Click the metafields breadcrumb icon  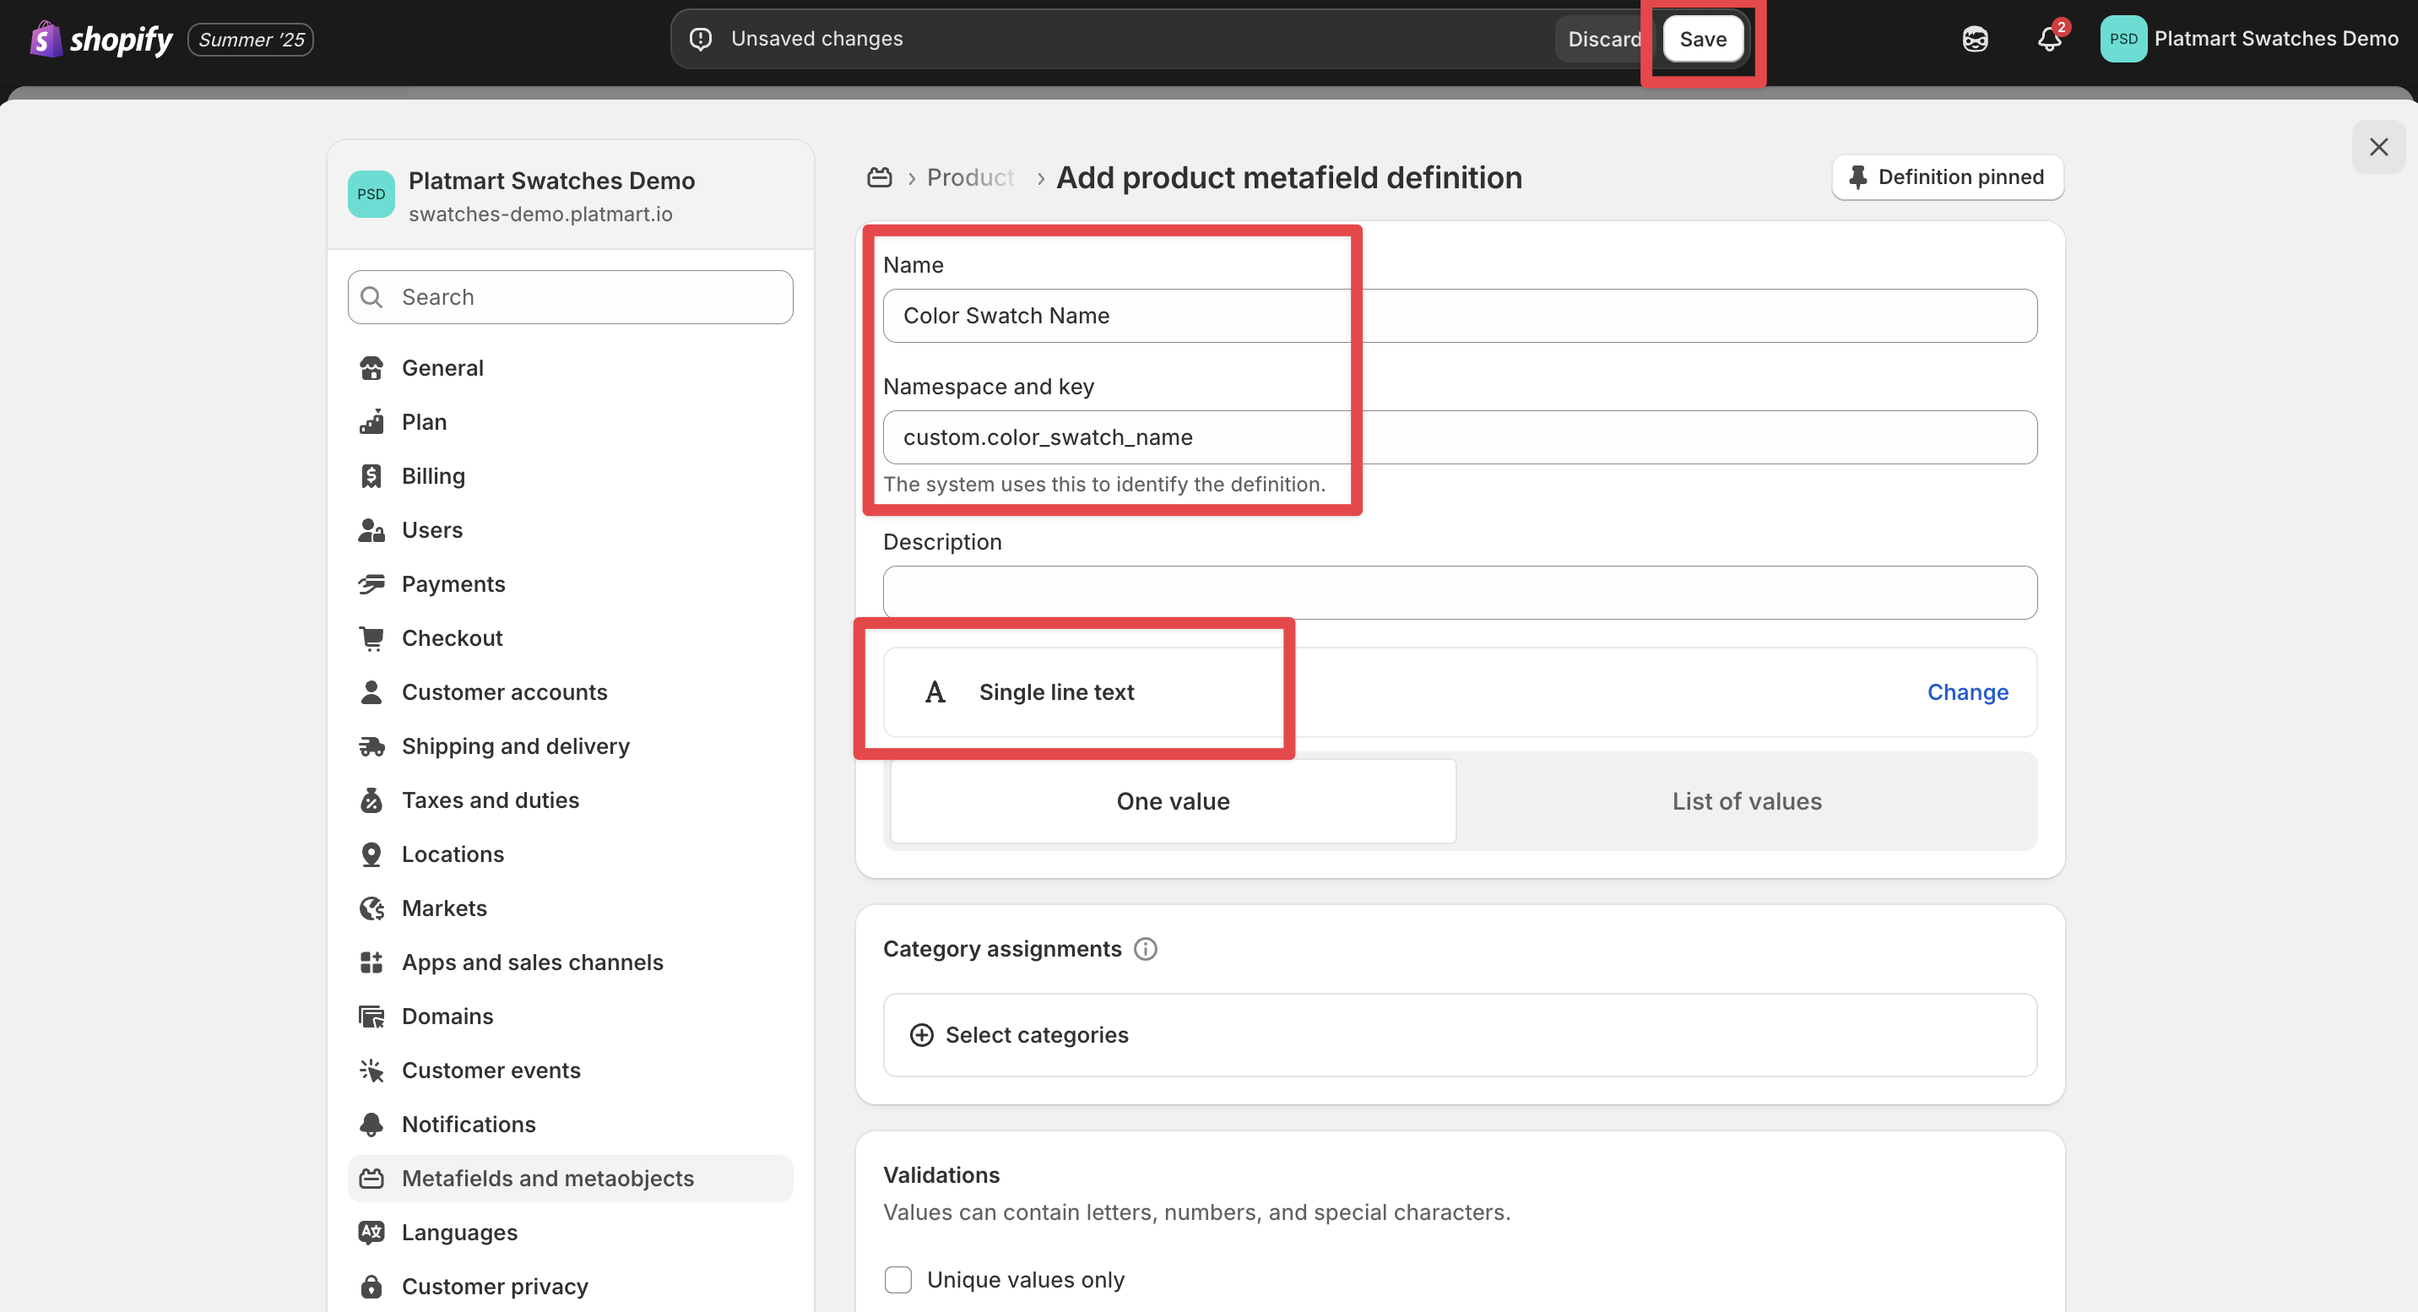click(x=879, y=177)
